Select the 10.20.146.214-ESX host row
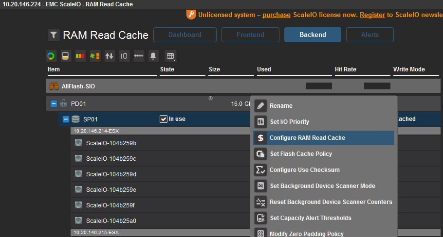443x237 pixels. point(160,131)
